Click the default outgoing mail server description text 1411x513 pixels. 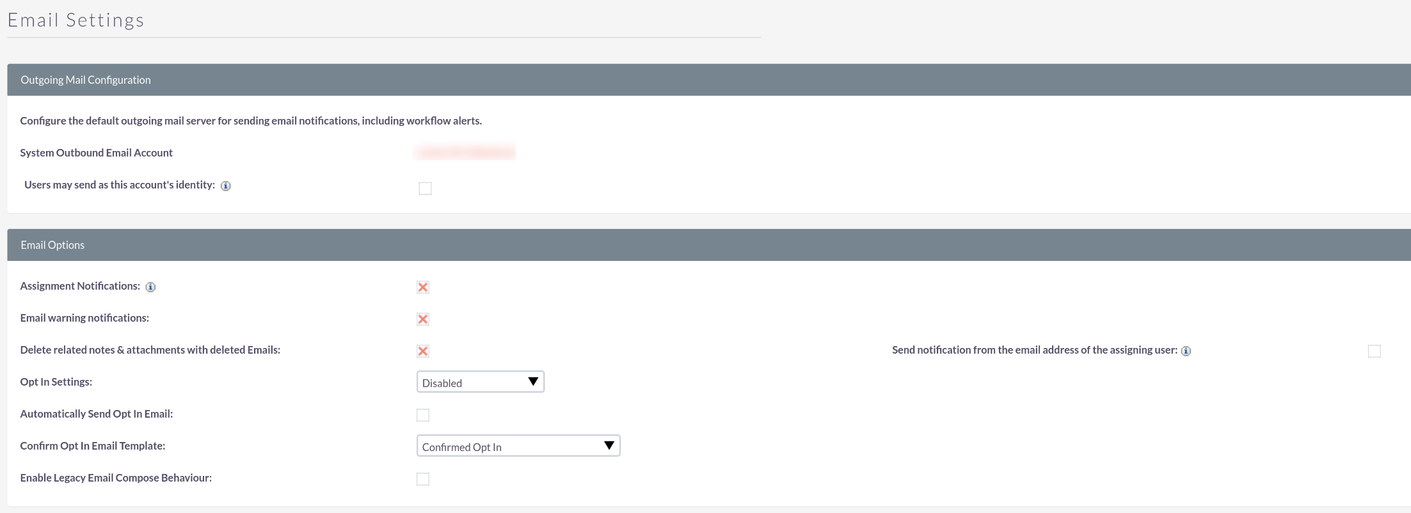[251, 121]
